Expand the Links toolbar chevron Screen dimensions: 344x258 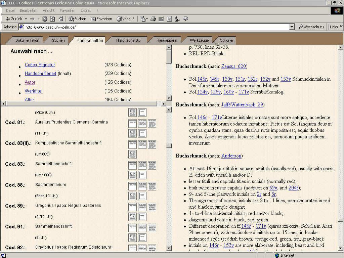(341, 26)
